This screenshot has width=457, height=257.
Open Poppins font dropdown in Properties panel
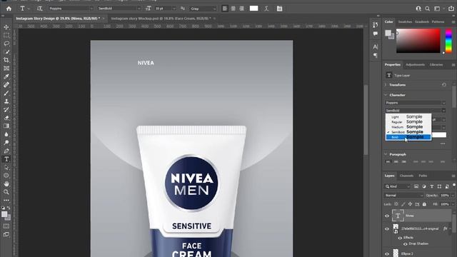416,103
